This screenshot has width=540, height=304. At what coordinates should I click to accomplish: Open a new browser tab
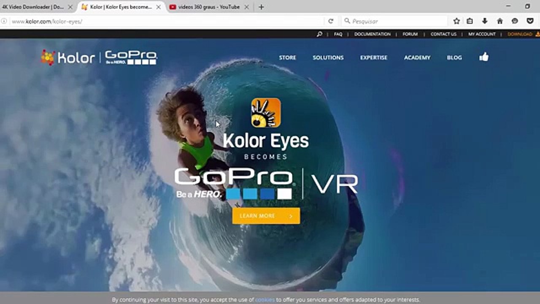(x=261, y=7)
